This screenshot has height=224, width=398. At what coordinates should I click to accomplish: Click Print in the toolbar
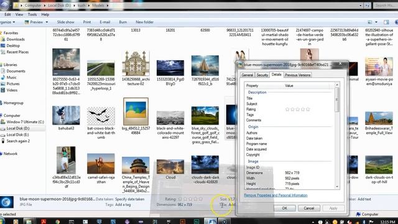click(x=87, y=22)
